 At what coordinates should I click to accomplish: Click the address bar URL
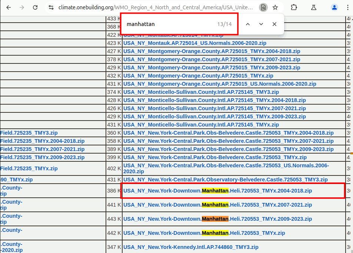tap(156, 7)
